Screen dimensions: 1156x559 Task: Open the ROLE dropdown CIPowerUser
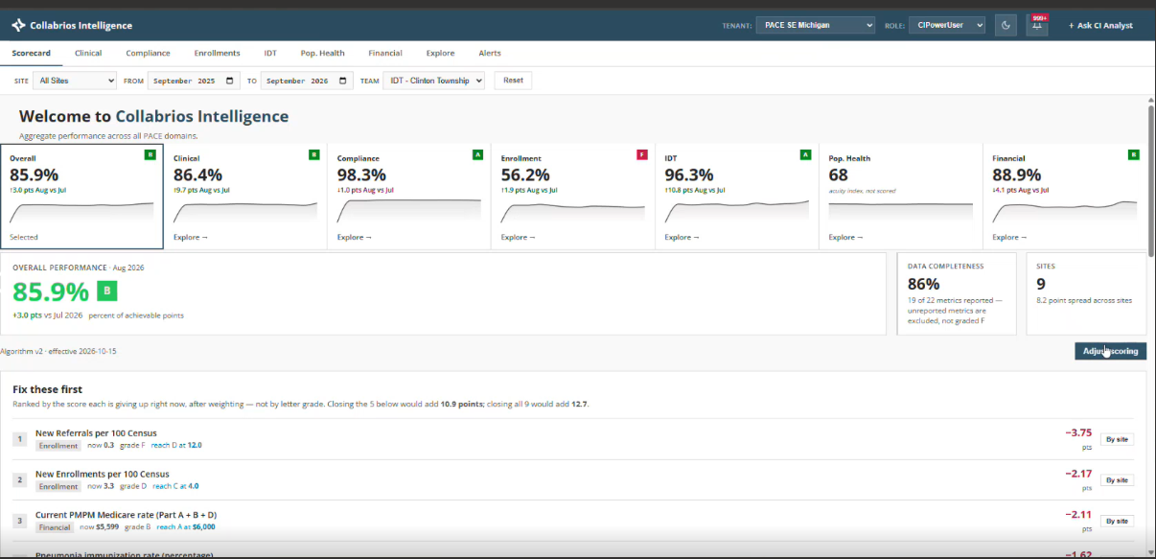coord(947,25)
